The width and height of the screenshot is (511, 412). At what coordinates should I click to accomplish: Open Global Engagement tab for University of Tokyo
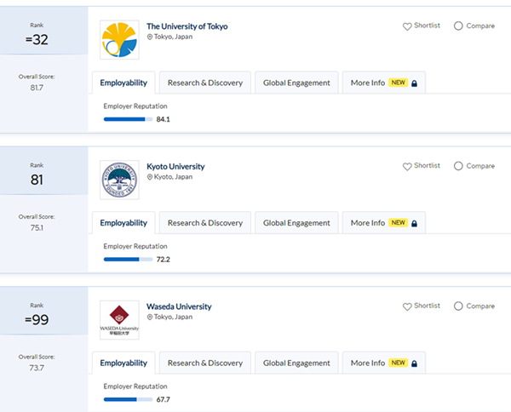tap(296, 83)
